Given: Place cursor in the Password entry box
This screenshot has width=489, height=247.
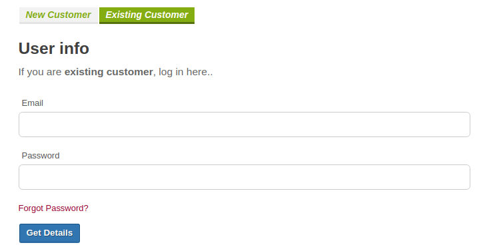Looking at the screenshot, I should [244, 177].
